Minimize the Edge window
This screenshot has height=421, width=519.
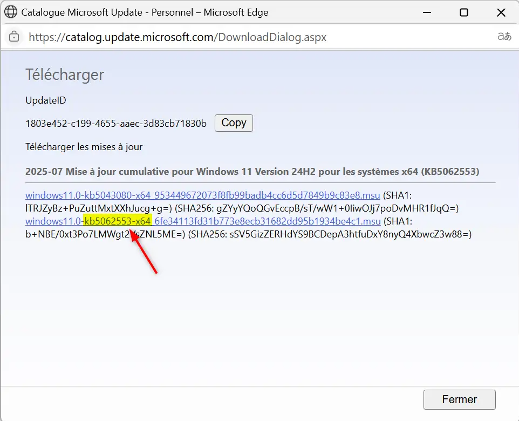pos(427,12)
